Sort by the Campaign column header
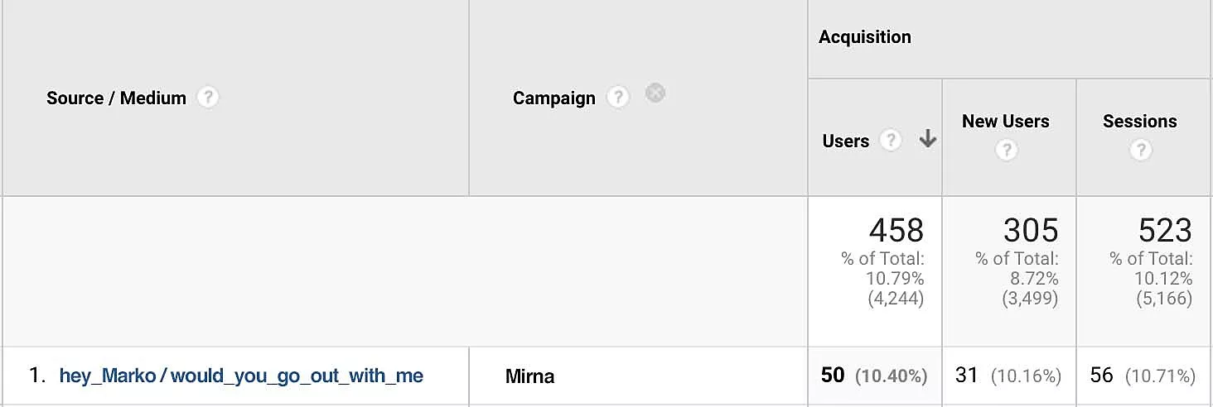The height and width of the screenshot is (407, 1213). click(553, 98)
